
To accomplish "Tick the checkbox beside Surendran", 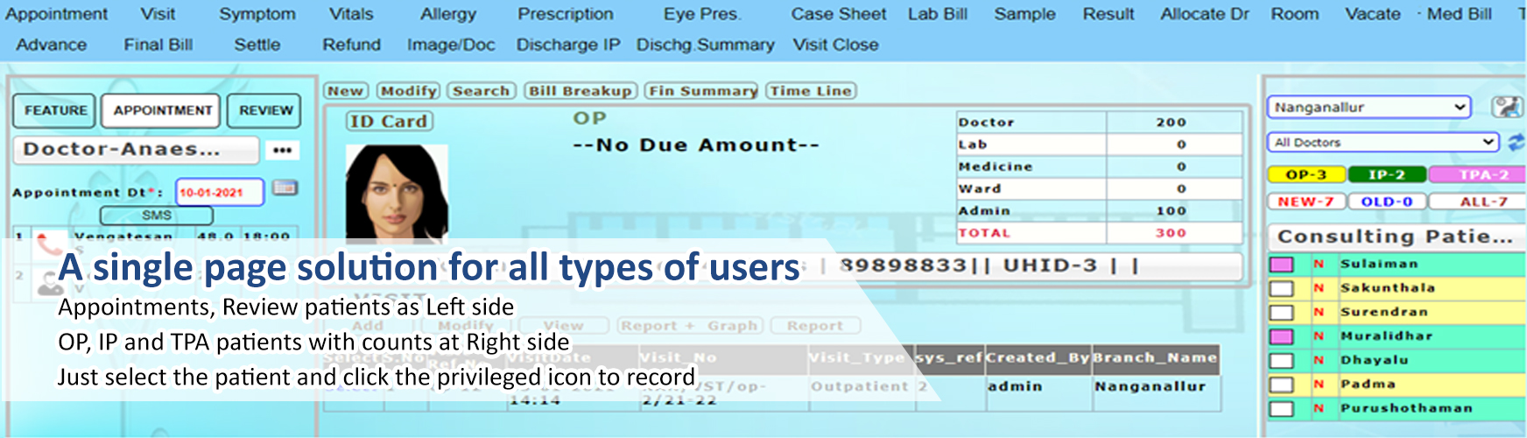I will pos(1282,313).
